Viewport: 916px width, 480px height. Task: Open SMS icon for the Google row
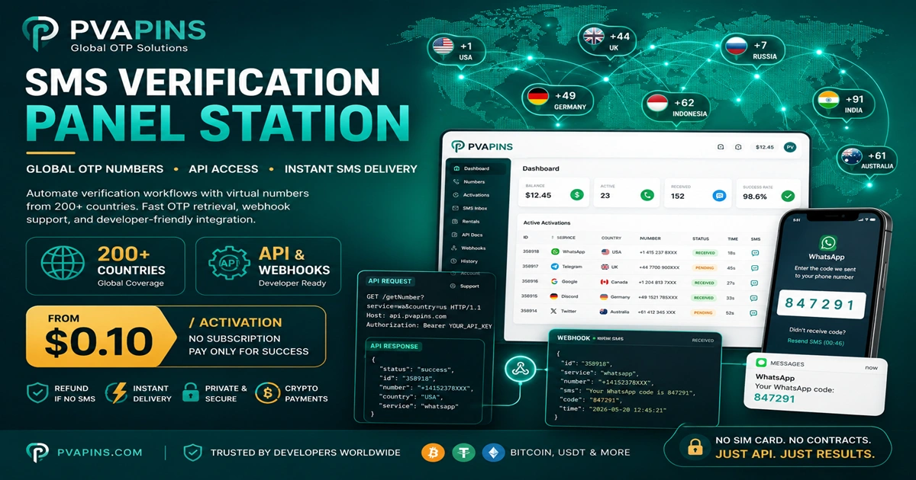coord(754,283)
